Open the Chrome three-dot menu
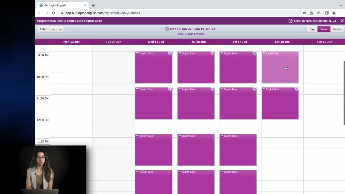Image resolution: width=345 pixels, height=194 pixels. 341,13
